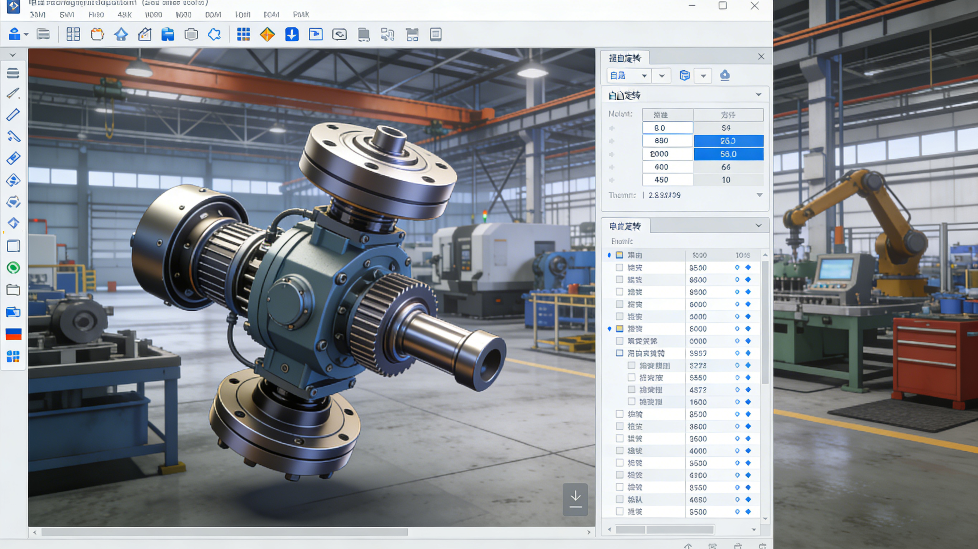Toggle the checkbox beside the 4000 row

(x=619, y=450)
